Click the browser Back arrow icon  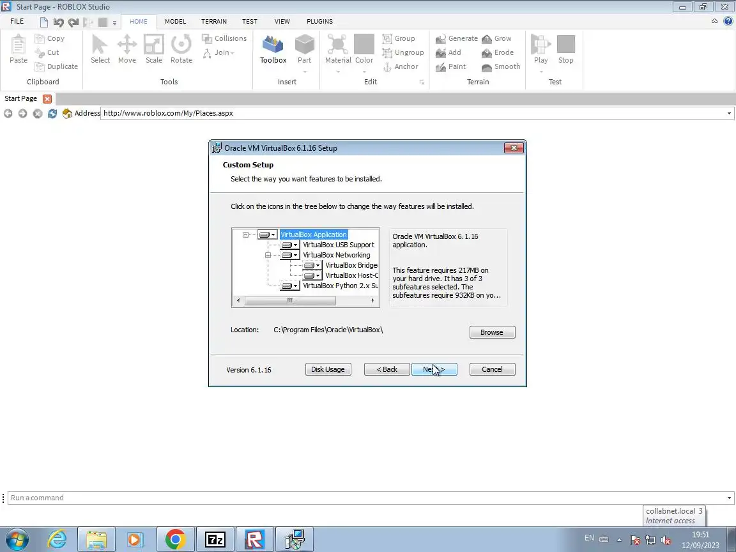pos(8,114)
